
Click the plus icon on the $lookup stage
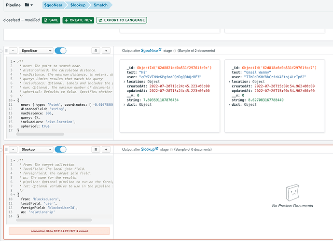point(107,150)
